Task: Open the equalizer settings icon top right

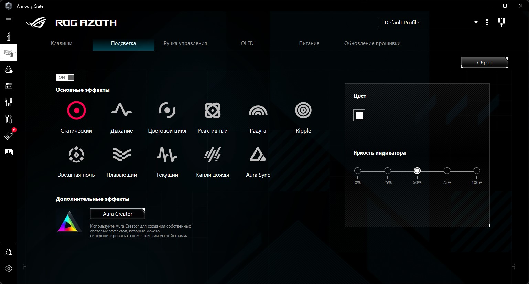Action: (501, 23)
